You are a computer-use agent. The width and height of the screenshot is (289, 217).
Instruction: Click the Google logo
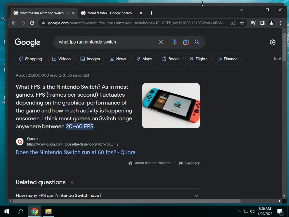[x=27, y=42]
